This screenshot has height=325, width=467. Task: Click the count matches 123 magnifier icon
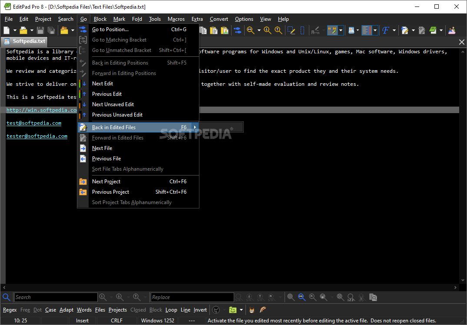tap(351, 297)
